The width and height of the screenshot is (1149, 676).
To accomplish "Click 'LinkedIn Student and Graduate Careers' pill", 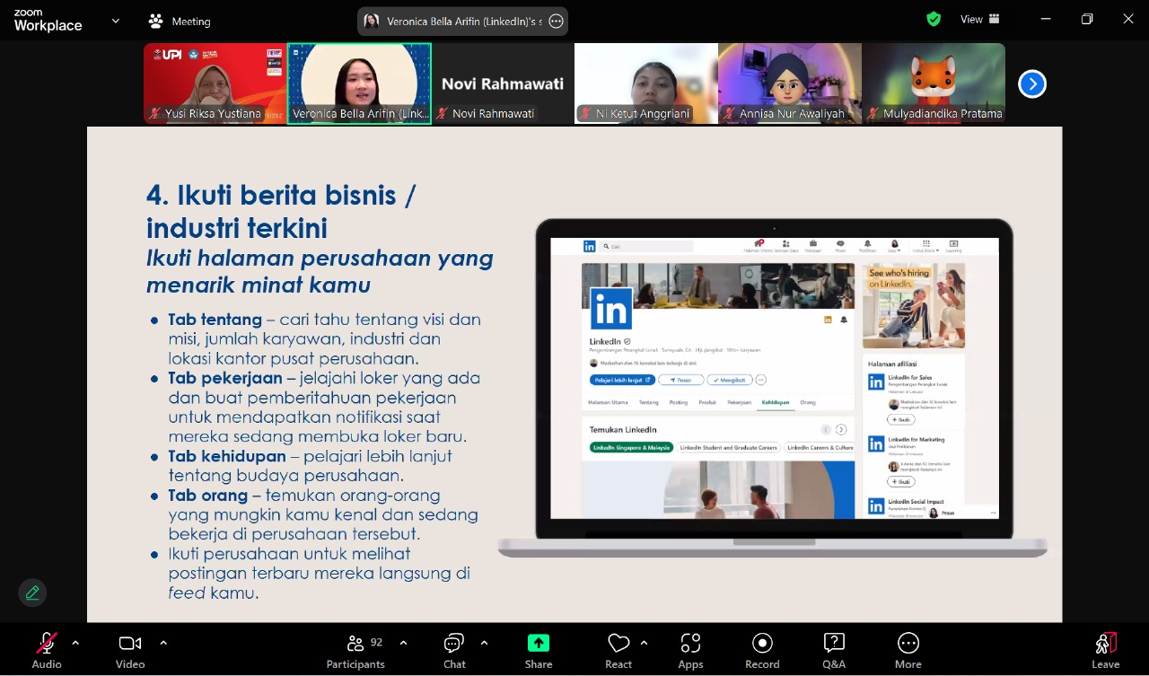I will [x=728, y=447].
